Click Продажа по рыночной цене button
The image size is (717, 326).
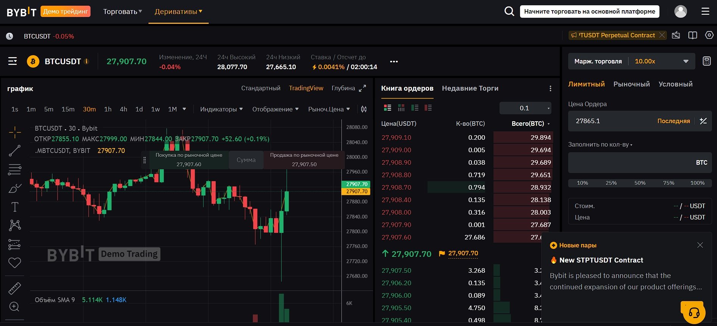point(304,160)
